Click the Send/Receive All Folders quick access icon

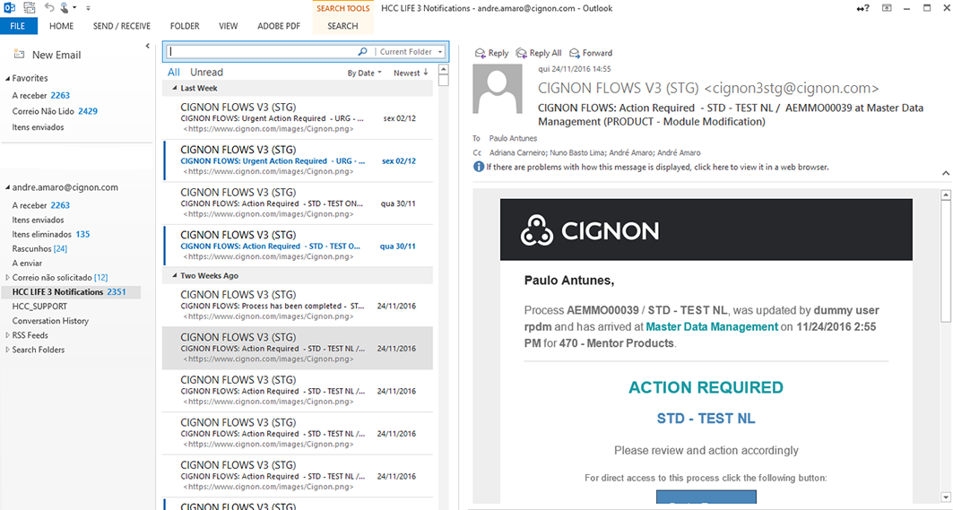coord(29,8)
